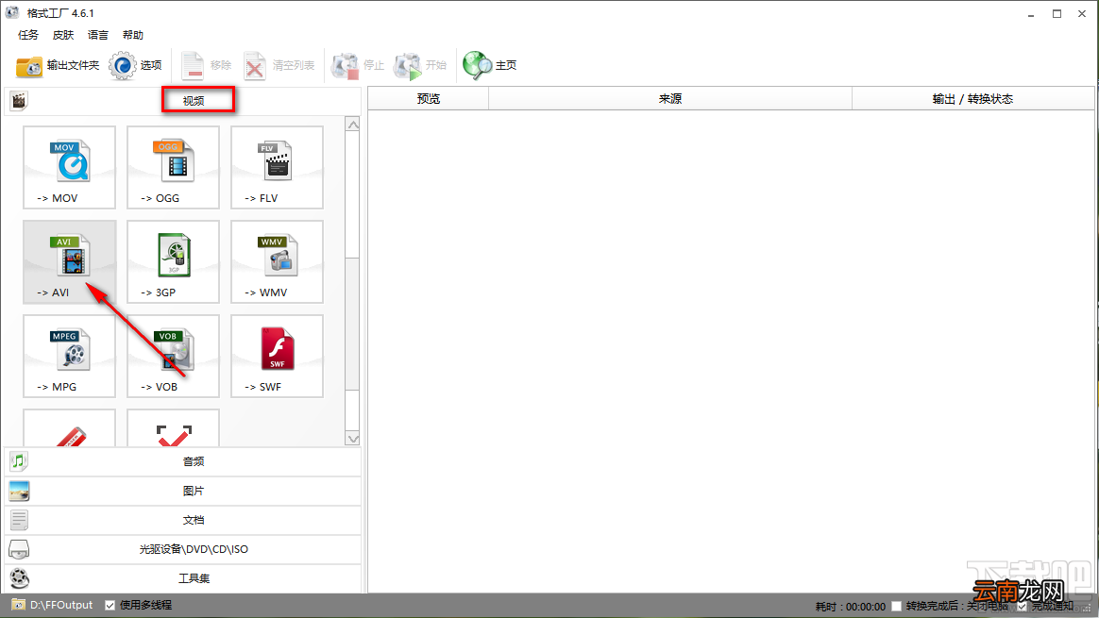
Task: Toggle the 使用多线程 checkbox
Action: [x=110, y=606]
